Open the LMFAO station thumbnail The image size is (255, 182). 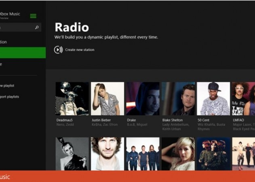pos(243,99)
